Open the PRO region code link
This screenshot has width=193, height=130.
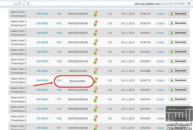point(59,33)
